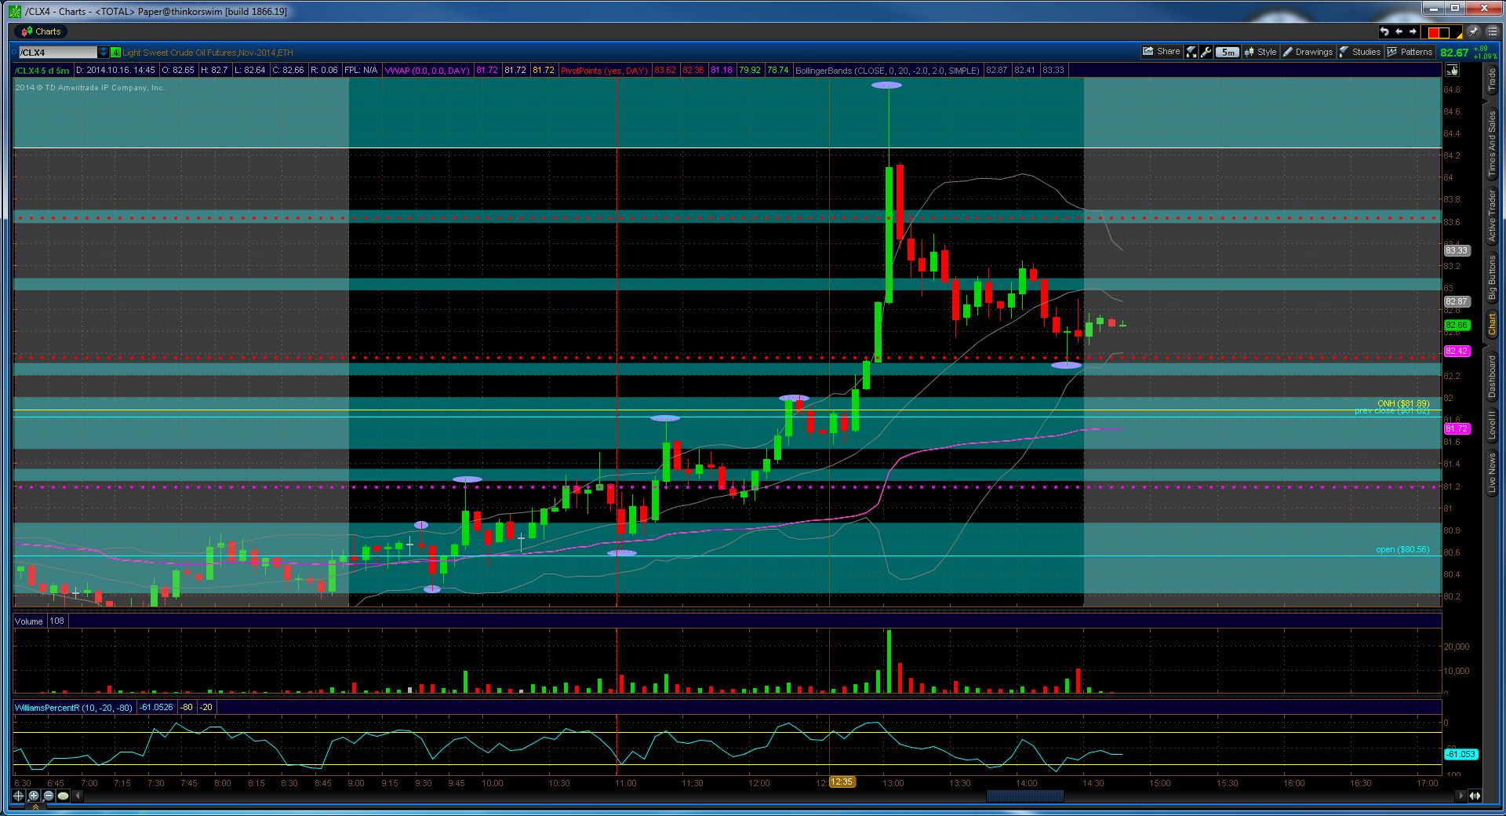Image resolution: width=1506 pixels, height=816 pixels.
Task: Expand the double-chevron panel below the zoom tools
Action: click(36, 807)
